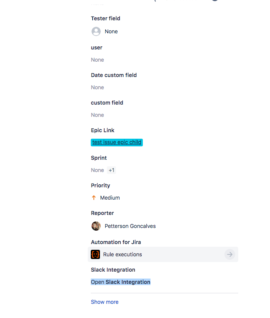270x318 pixels.
Task: Click None under Date custom field
Action: pos(97,87)
